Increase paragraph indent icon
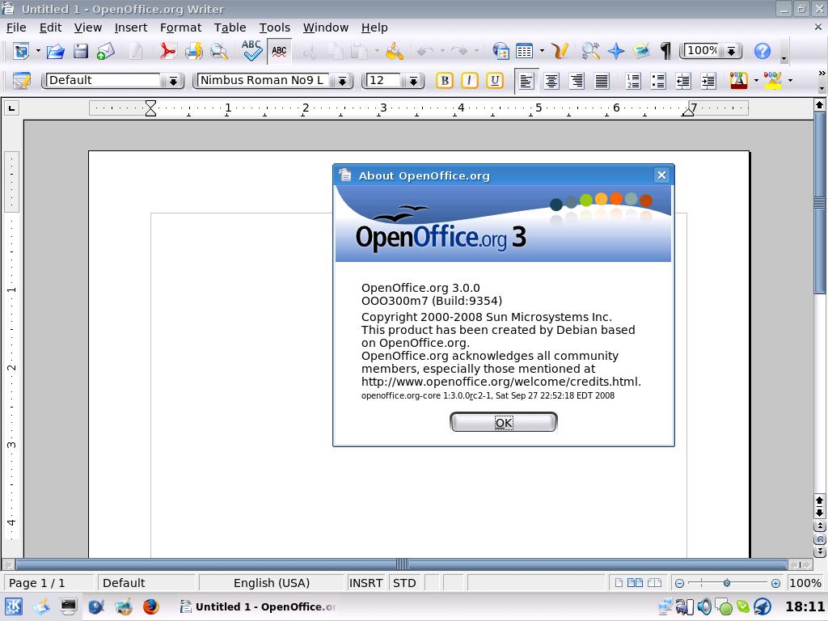 point(708,81)
